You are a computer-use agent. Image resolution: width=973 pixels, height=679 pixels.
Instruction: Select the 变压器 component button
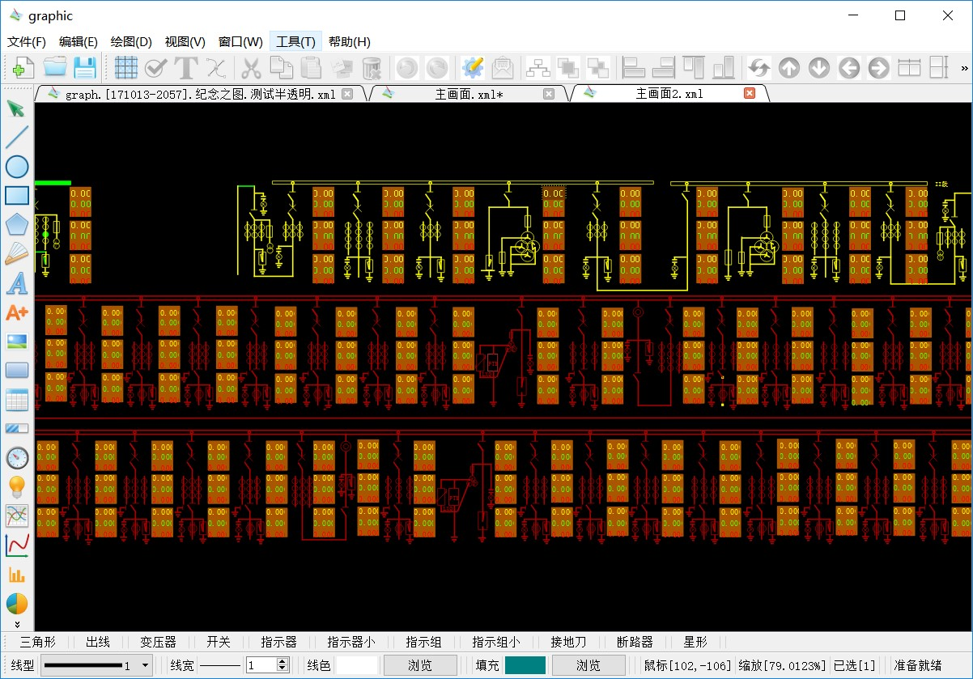[158, 642]
